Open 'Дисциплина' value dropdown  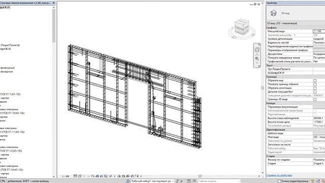click(x=319, y=54)
